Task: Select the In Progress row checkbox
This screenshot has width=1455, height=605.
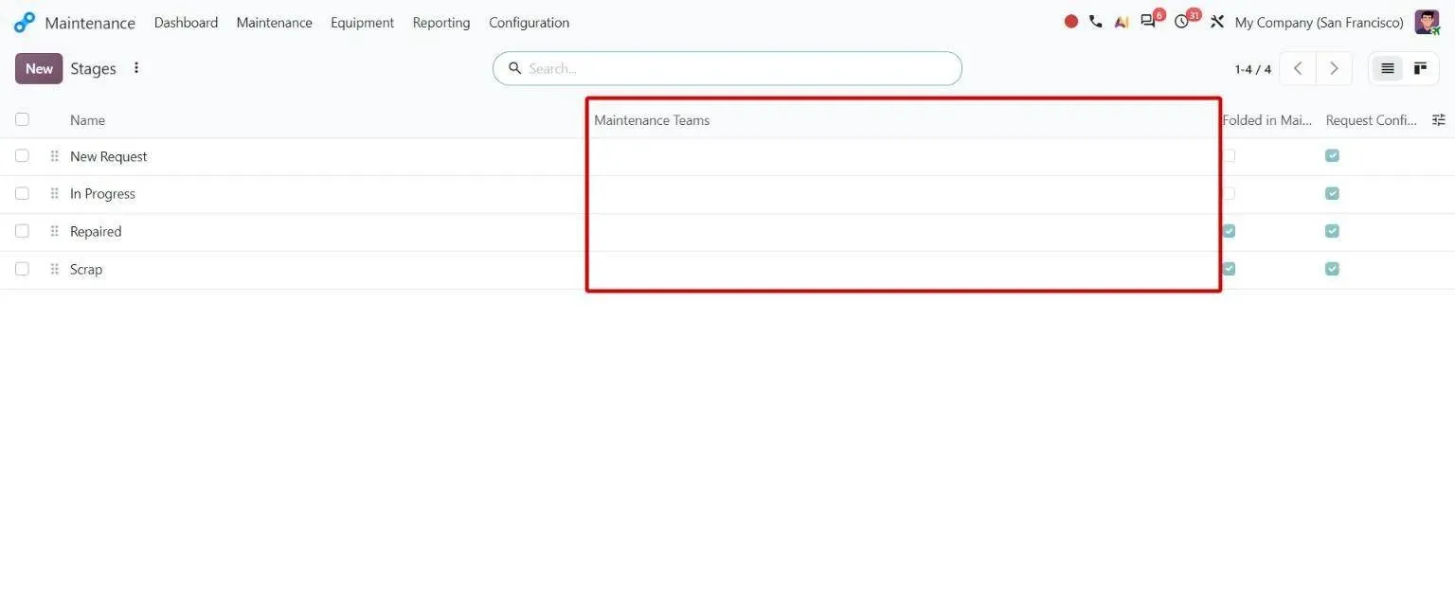Action: coord(22,193)
